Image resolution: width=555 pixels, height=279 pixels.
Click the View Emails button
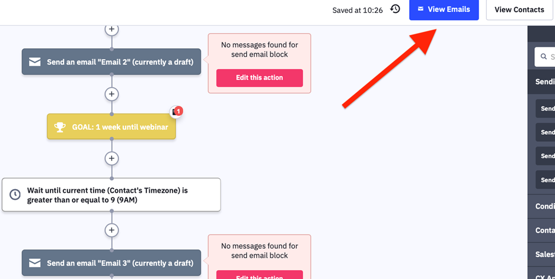click(x=444, y=10)
